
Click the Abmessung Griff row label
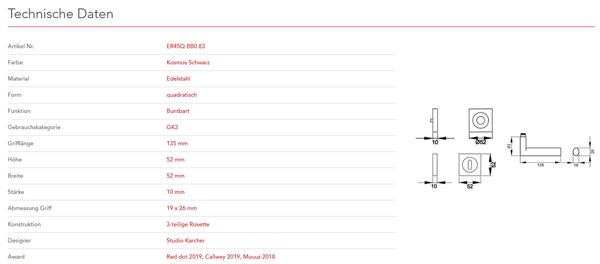29,208
